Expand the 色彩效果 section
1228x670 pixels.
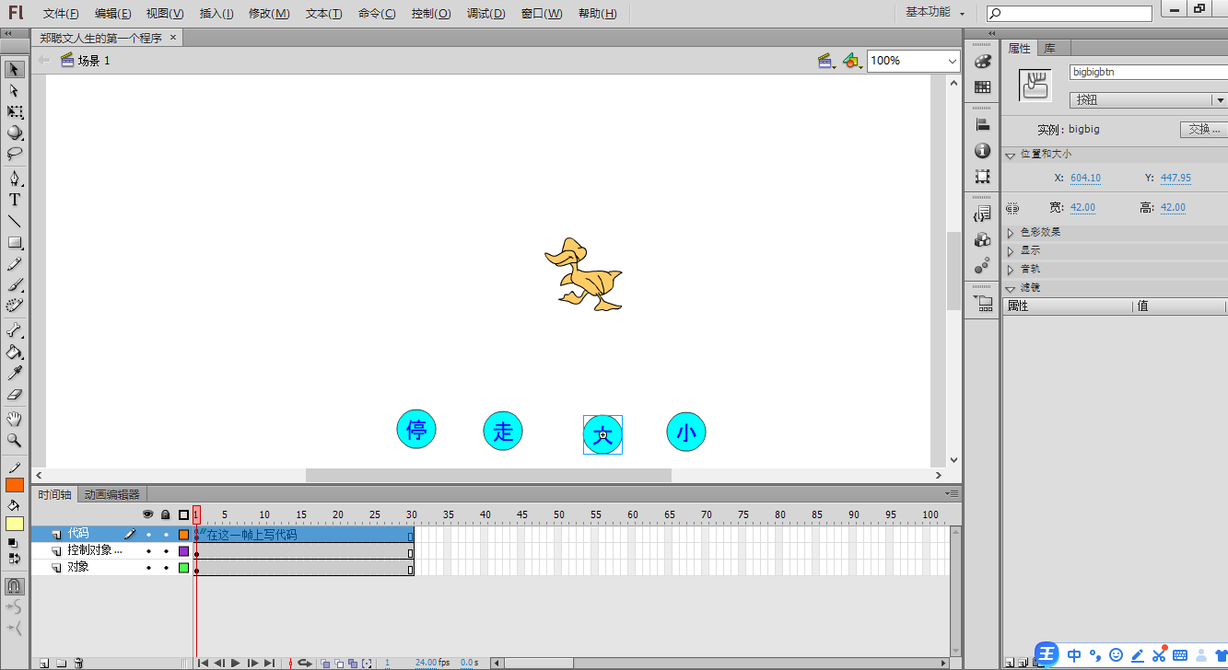tap(1011, 233)
